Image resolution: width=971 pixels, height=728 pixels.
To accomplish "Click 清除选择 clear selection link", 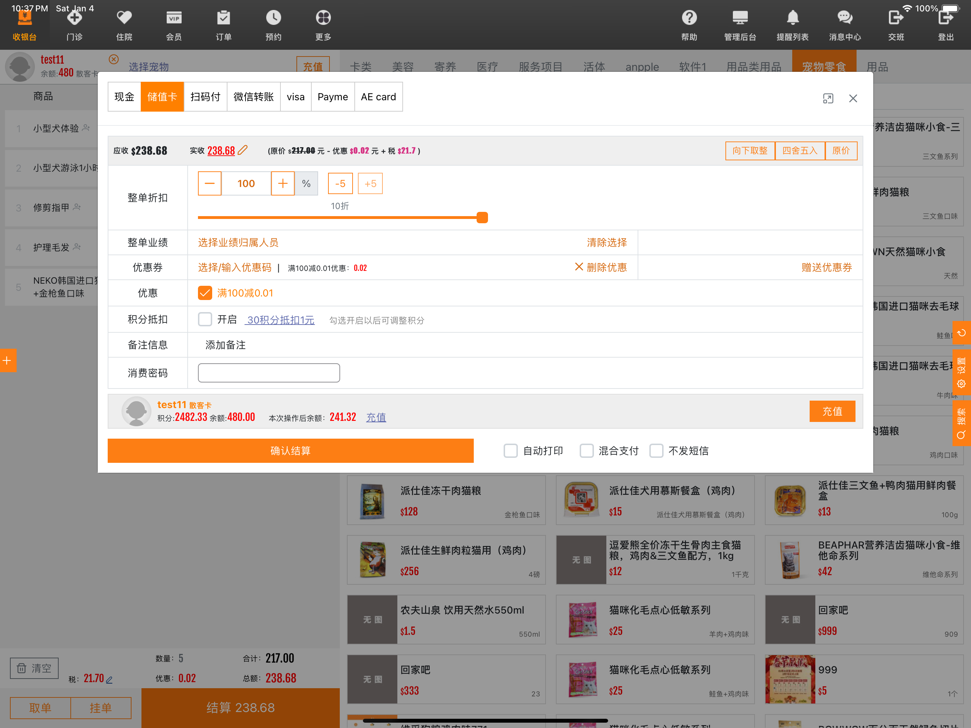I will pos(607,242).
